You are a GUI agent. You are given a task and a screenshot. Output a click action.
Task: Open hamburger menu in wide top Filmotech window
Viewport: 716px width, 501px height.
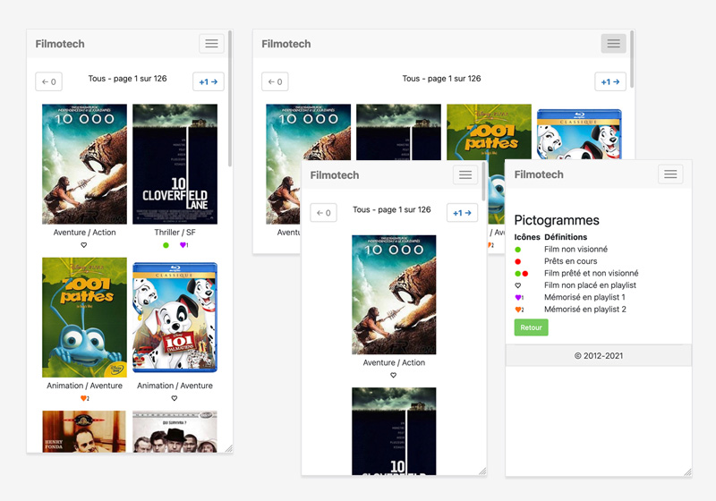tap(613, 43)
